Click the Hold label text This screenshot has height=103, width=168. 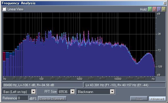pyautogui.click(x=143, y=9)
